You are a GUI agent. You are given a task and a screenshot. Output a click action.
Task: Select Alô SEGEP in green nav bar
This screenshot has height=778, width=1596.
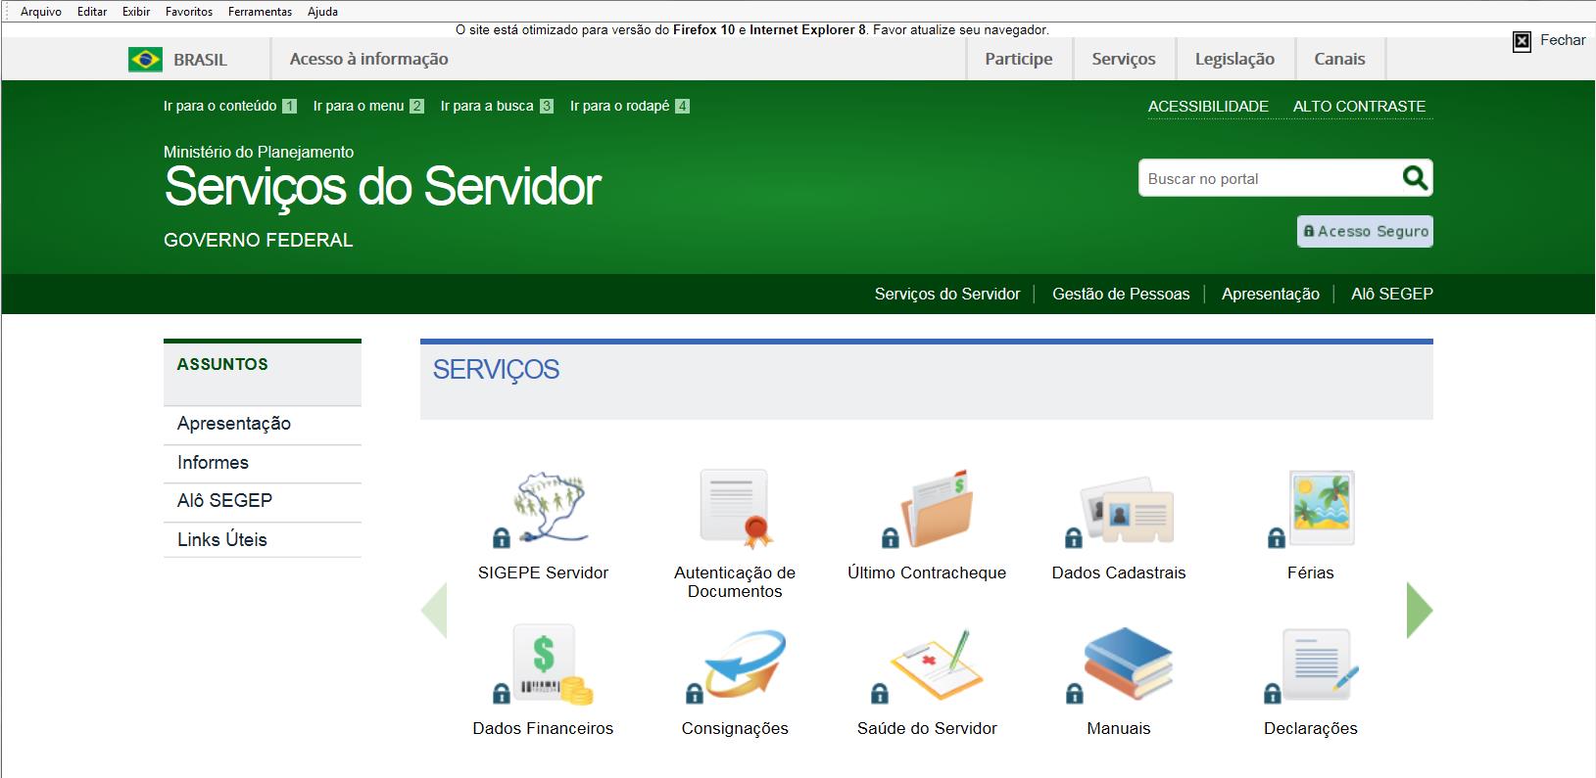click(x=1392, y=294)
